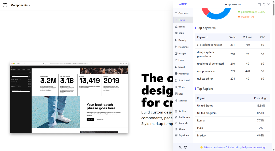
Task: Click the AITDK brand link
Action: point(183,4)
